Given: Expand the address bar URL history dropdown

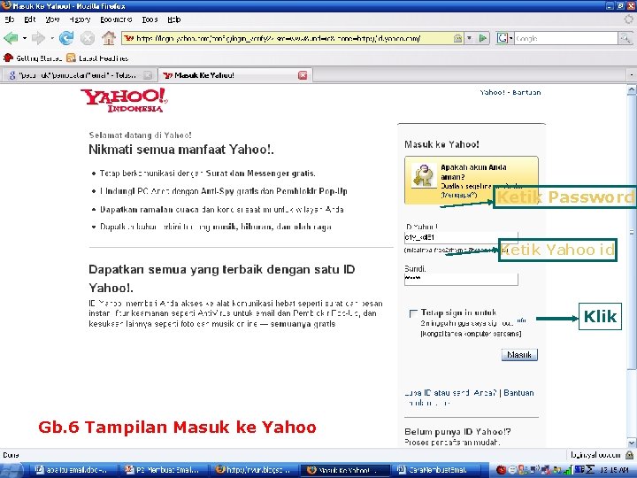Looking at the screenshot, I should (x=469, y=38).
